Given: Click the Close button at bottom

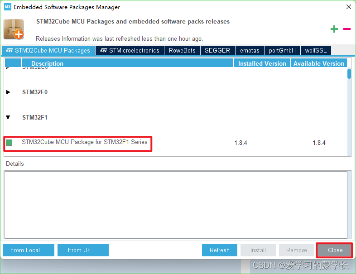Looking at the screenshot, I should (335, 250).
